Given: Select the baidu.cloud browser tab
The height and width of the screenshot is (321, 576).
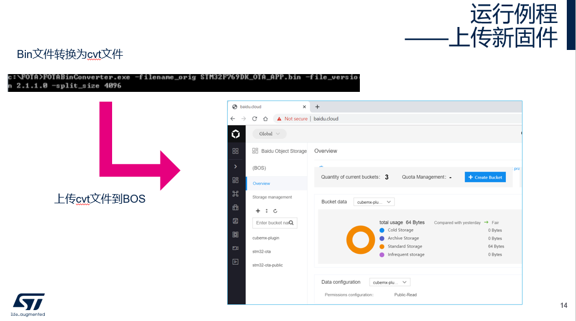Looking at the screenshot, I should pos(269,107).
